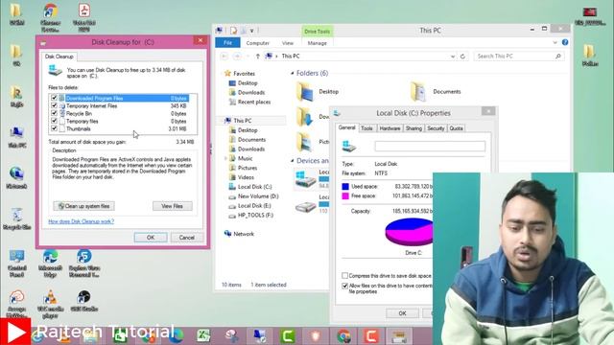Viewport: 614px width, 345px height.
Task: Collapse the Devices and drives group
Action: [292, 161]
